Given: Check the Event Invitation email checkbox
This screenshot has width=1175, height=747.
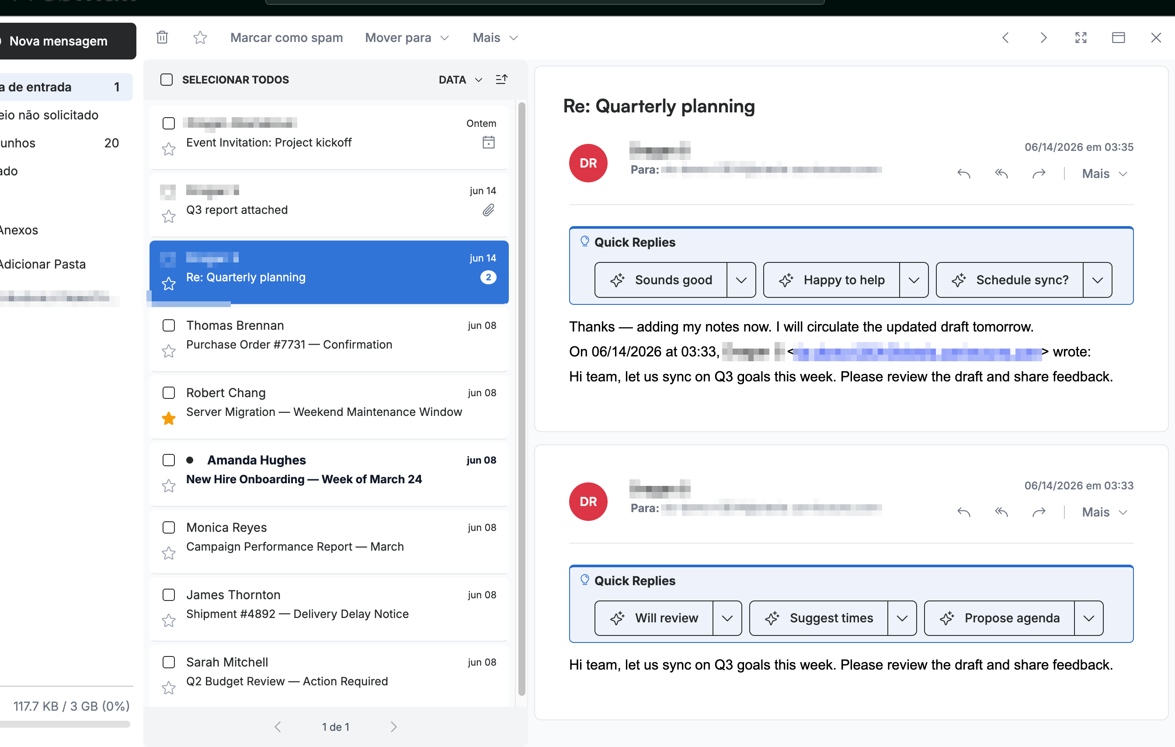Looking at the screenshot, I should [168, 123].
